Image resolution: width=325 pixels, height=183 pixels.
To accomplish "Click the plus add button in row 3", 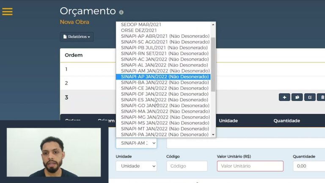I will pyautogui.click(x=284, y=97).
